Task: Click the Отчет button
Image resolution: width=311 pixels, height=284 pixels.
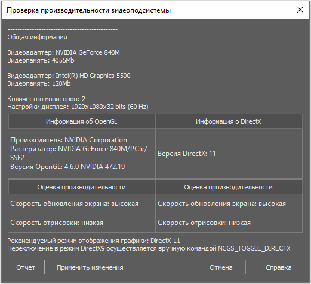Action: (x=26, y=267)
